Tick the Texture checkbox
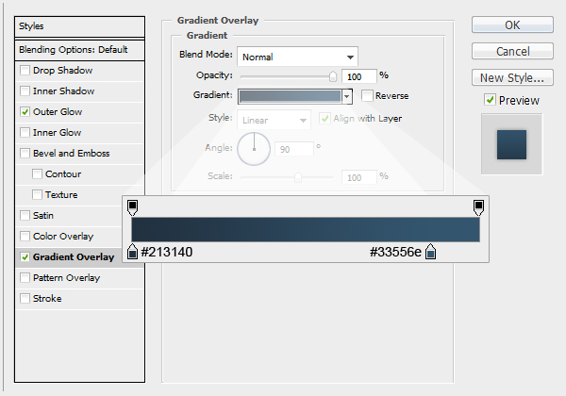Screen dimensions: 566x396 (x=37, y=195)
